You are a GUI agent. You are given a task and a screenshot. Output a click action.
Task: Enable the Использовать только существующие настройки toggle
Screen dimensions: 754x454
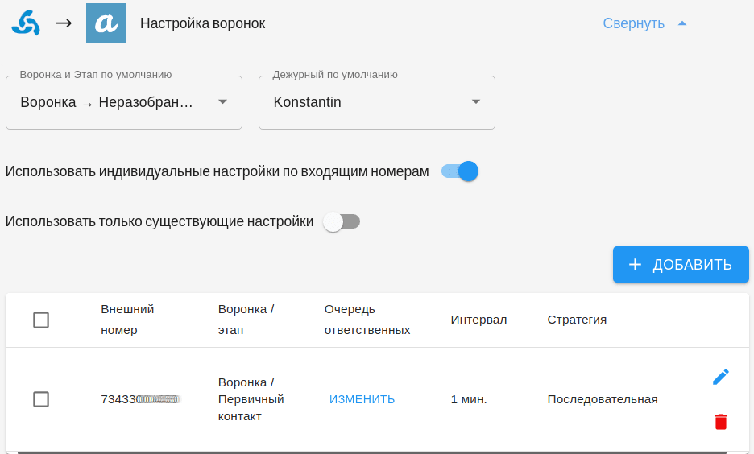tap(342, 221)
